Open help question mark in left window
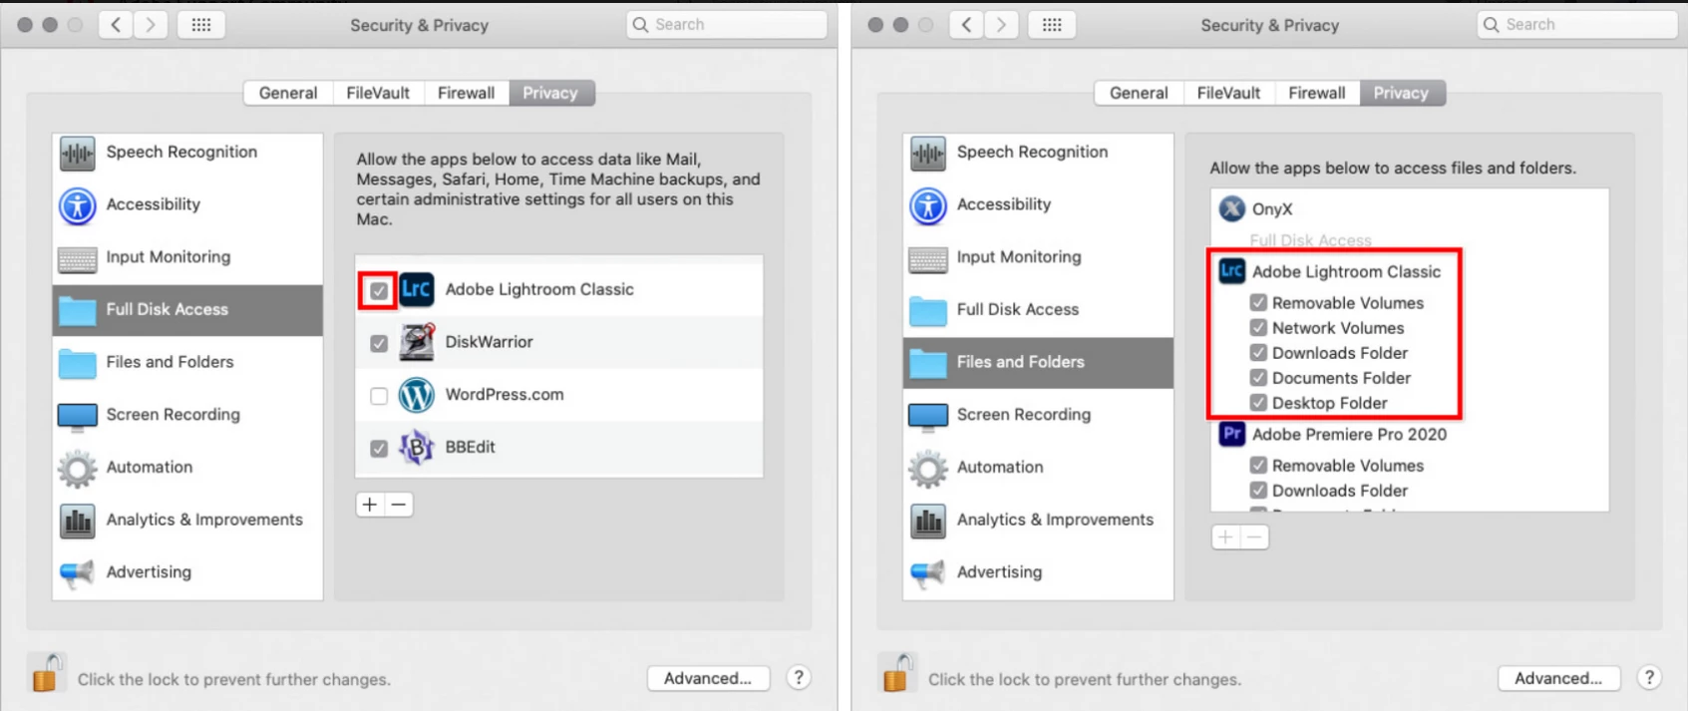Screen dimensions: 1688x711 pyautogui.click(x=799, y=678)
